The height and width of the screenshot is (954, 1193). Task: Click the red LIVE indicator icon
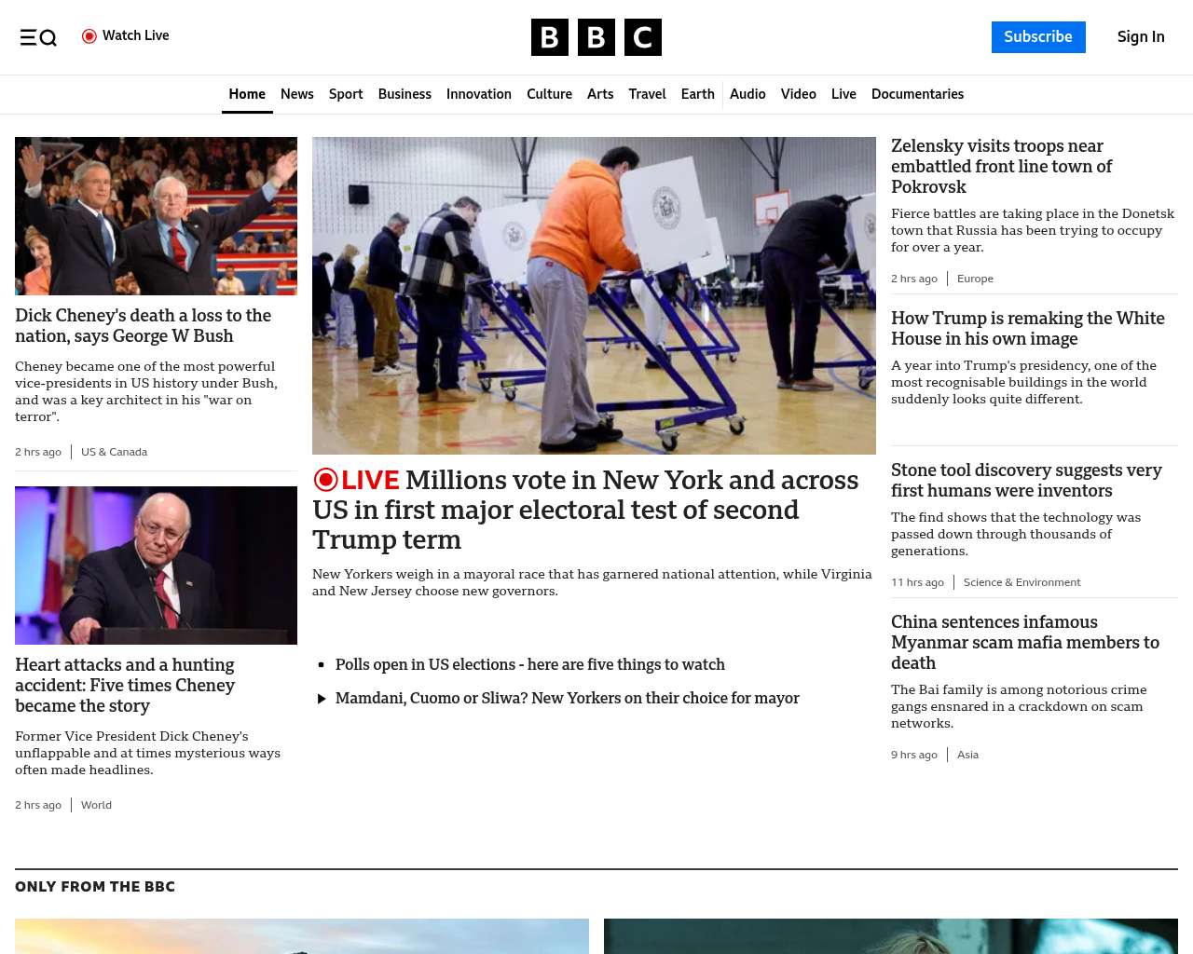click(x=326, y=480)
